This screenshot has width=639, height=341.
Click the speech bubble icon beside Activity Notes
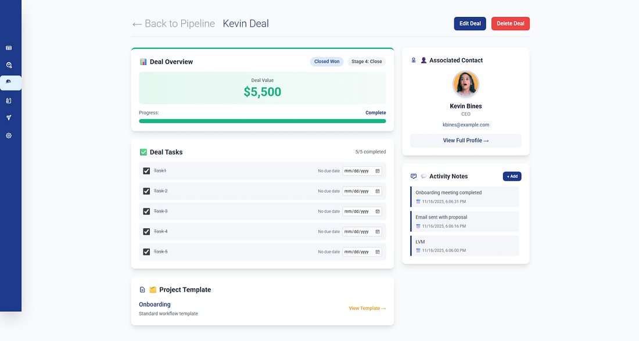[x=424, y=177]
